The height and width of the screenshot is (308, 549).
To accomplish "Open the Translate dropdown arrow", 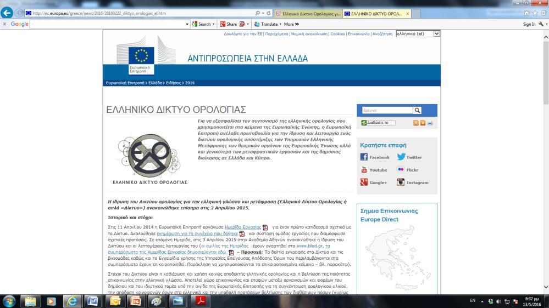I will coord(280,24).
